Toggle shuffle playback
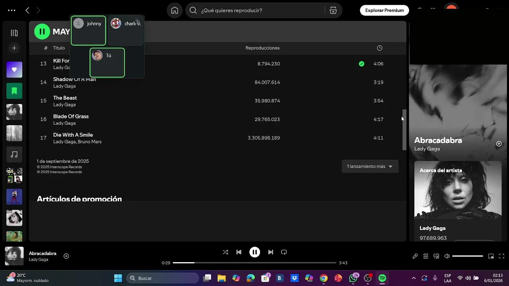 point(225,252)
